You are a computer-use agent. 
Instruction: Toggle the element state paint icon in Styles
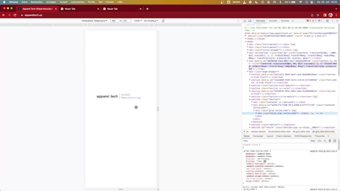pos(329,141)
